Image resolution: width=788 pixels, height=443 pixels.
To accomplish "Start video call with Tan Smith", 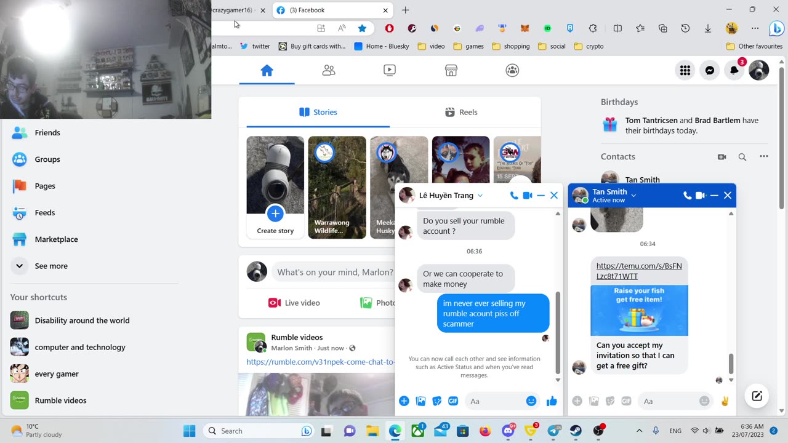I will click(x=701, y=196).
